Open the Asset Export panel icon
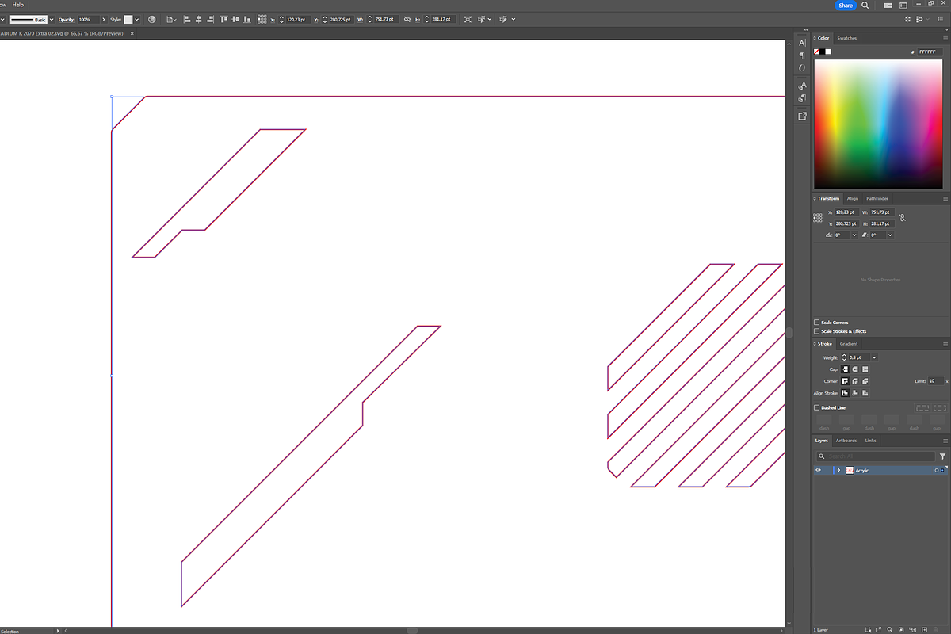 802,116
